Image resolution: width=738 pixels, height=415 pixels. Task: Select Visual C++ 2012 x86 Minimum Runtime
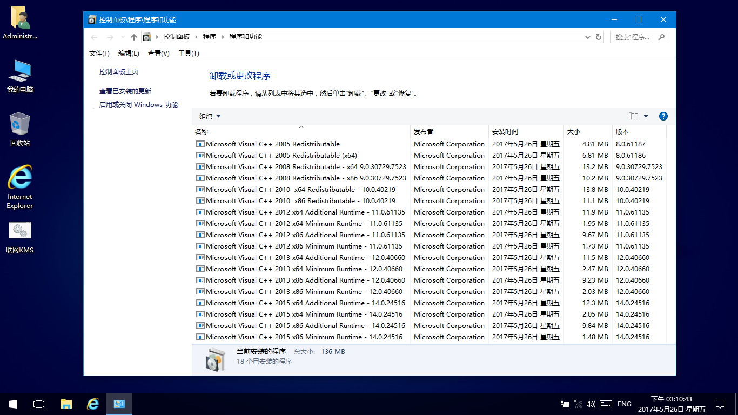pyautogui.click(x=430, y=246)
